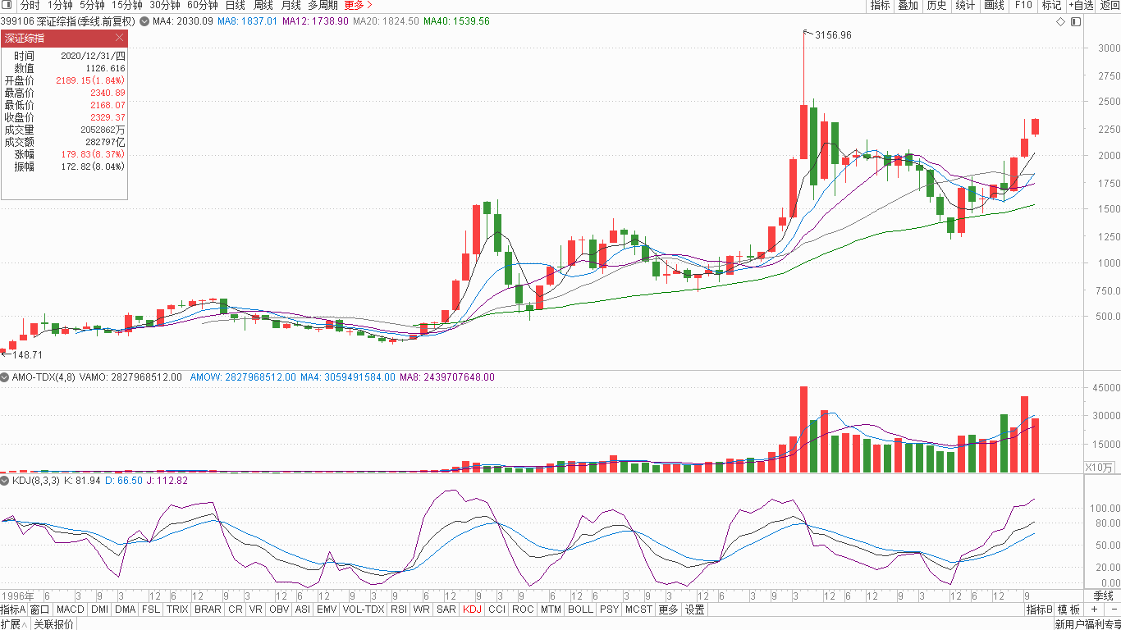Switch indicator to MTM
This screenshot has width=1121, height=630.
551,609
